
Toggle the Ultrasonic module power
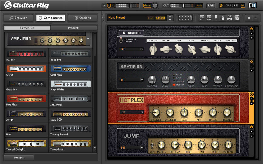point(252,29)
